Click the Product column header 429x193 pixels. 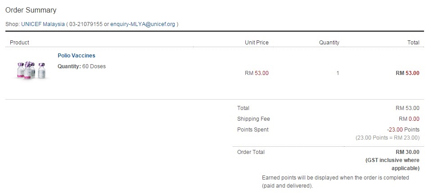click(19, 43)
